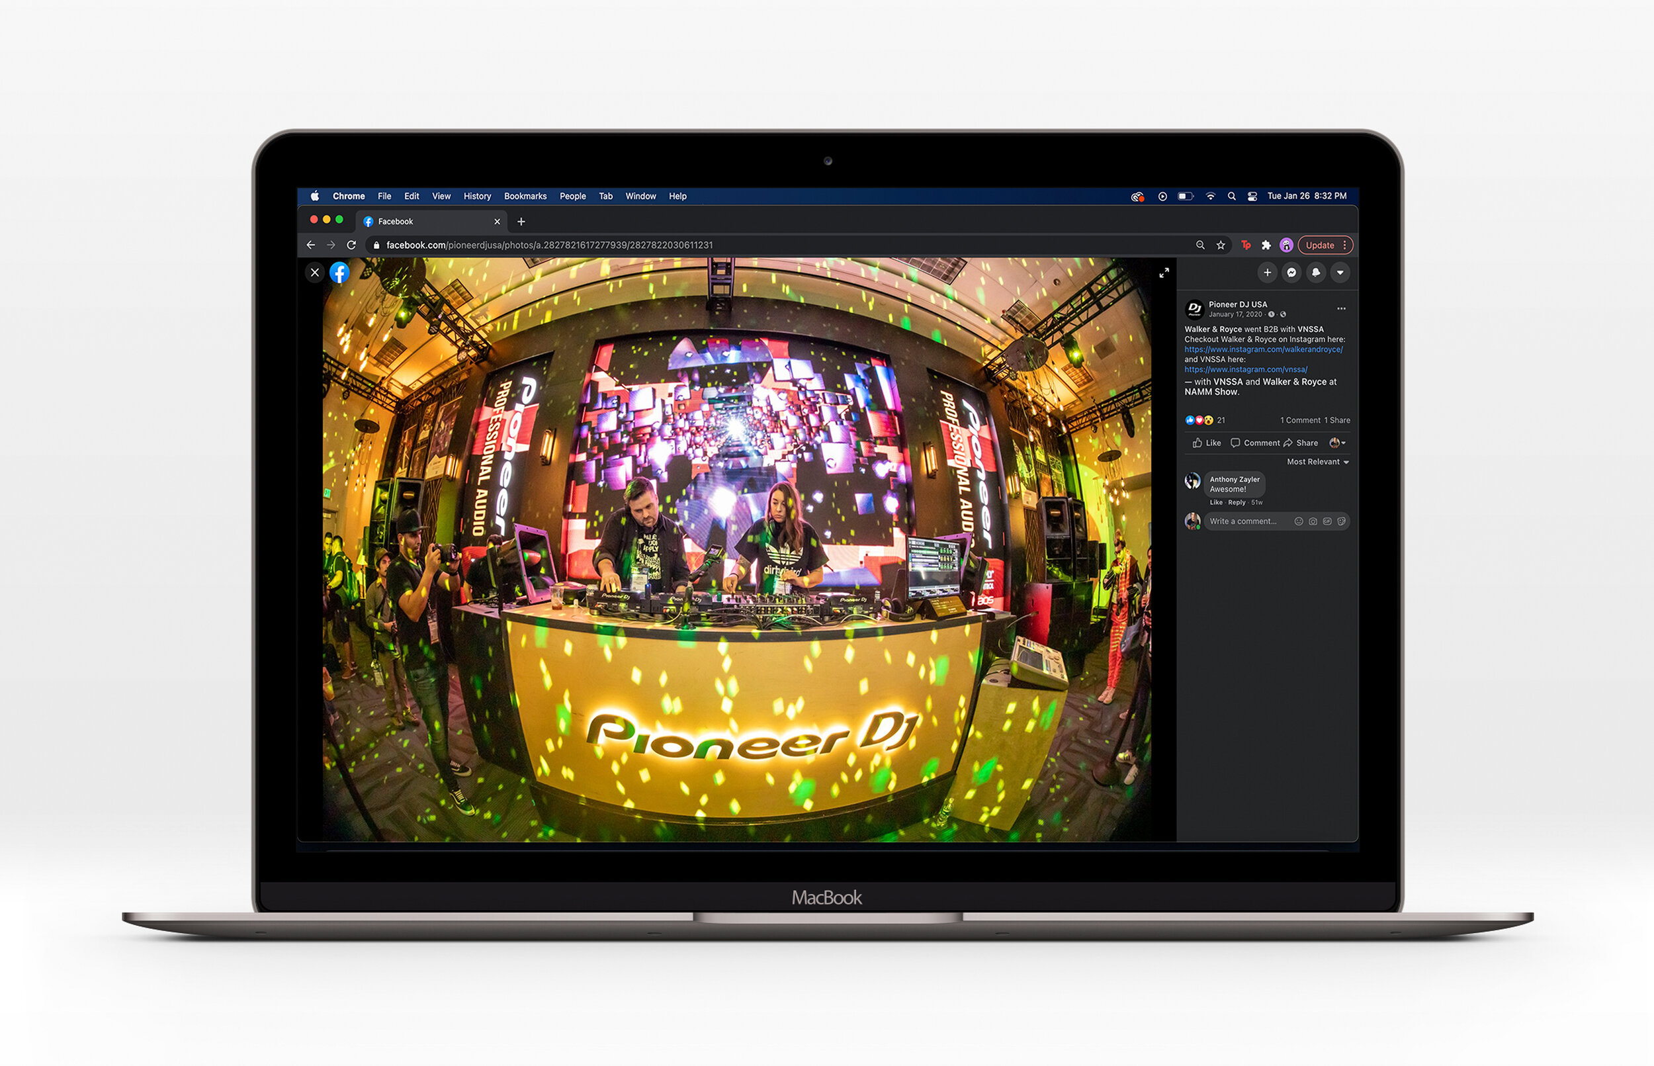Screen dimensions: 1654x1066
Task: Open Messenger from the top bar
Action: click(1291, 273)
